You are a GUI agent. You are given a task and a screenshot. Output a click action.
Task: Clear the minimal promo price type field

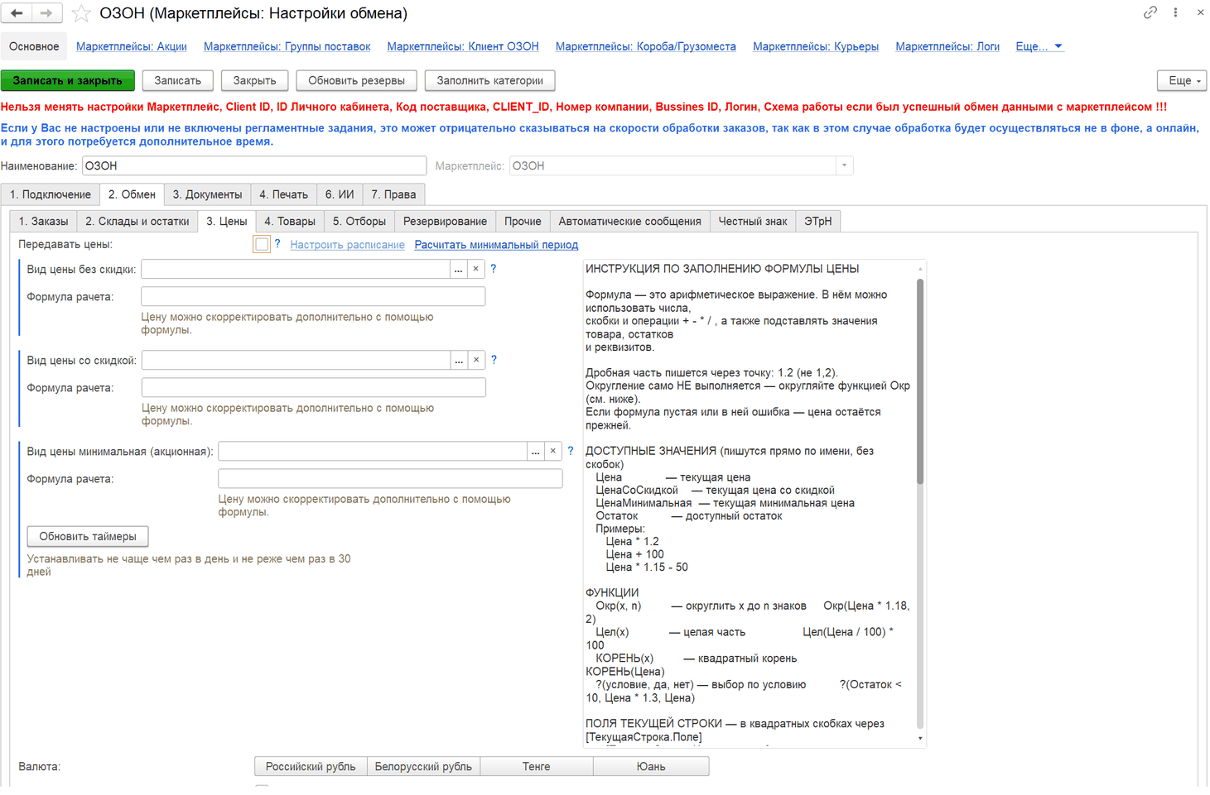(x=553, y=451)
